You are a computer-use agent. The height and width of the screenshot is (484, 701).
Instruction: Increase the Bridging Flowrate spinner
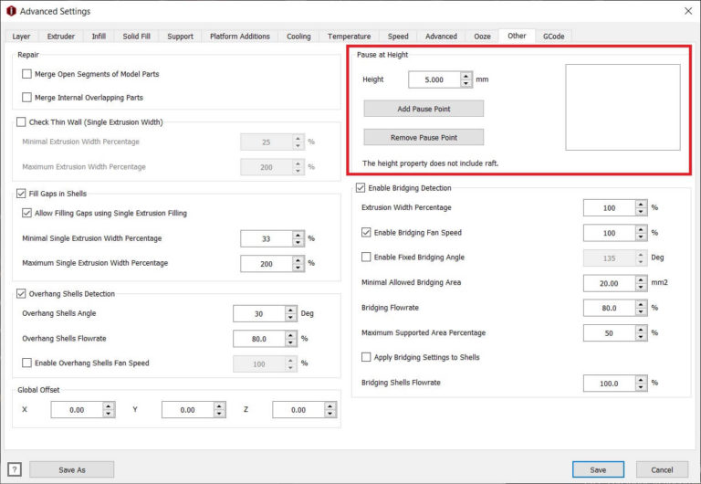[x=641, y=303]
